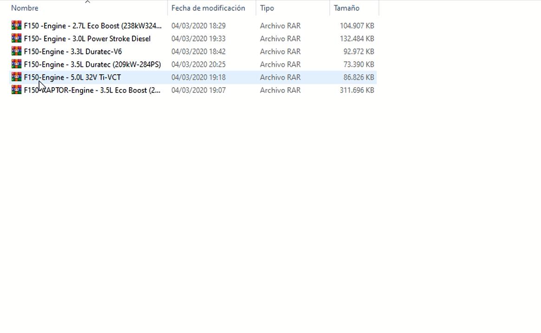Click the date 04/03/2020 19:18
The image size is (541, 333).
click(x=198, y=77)
